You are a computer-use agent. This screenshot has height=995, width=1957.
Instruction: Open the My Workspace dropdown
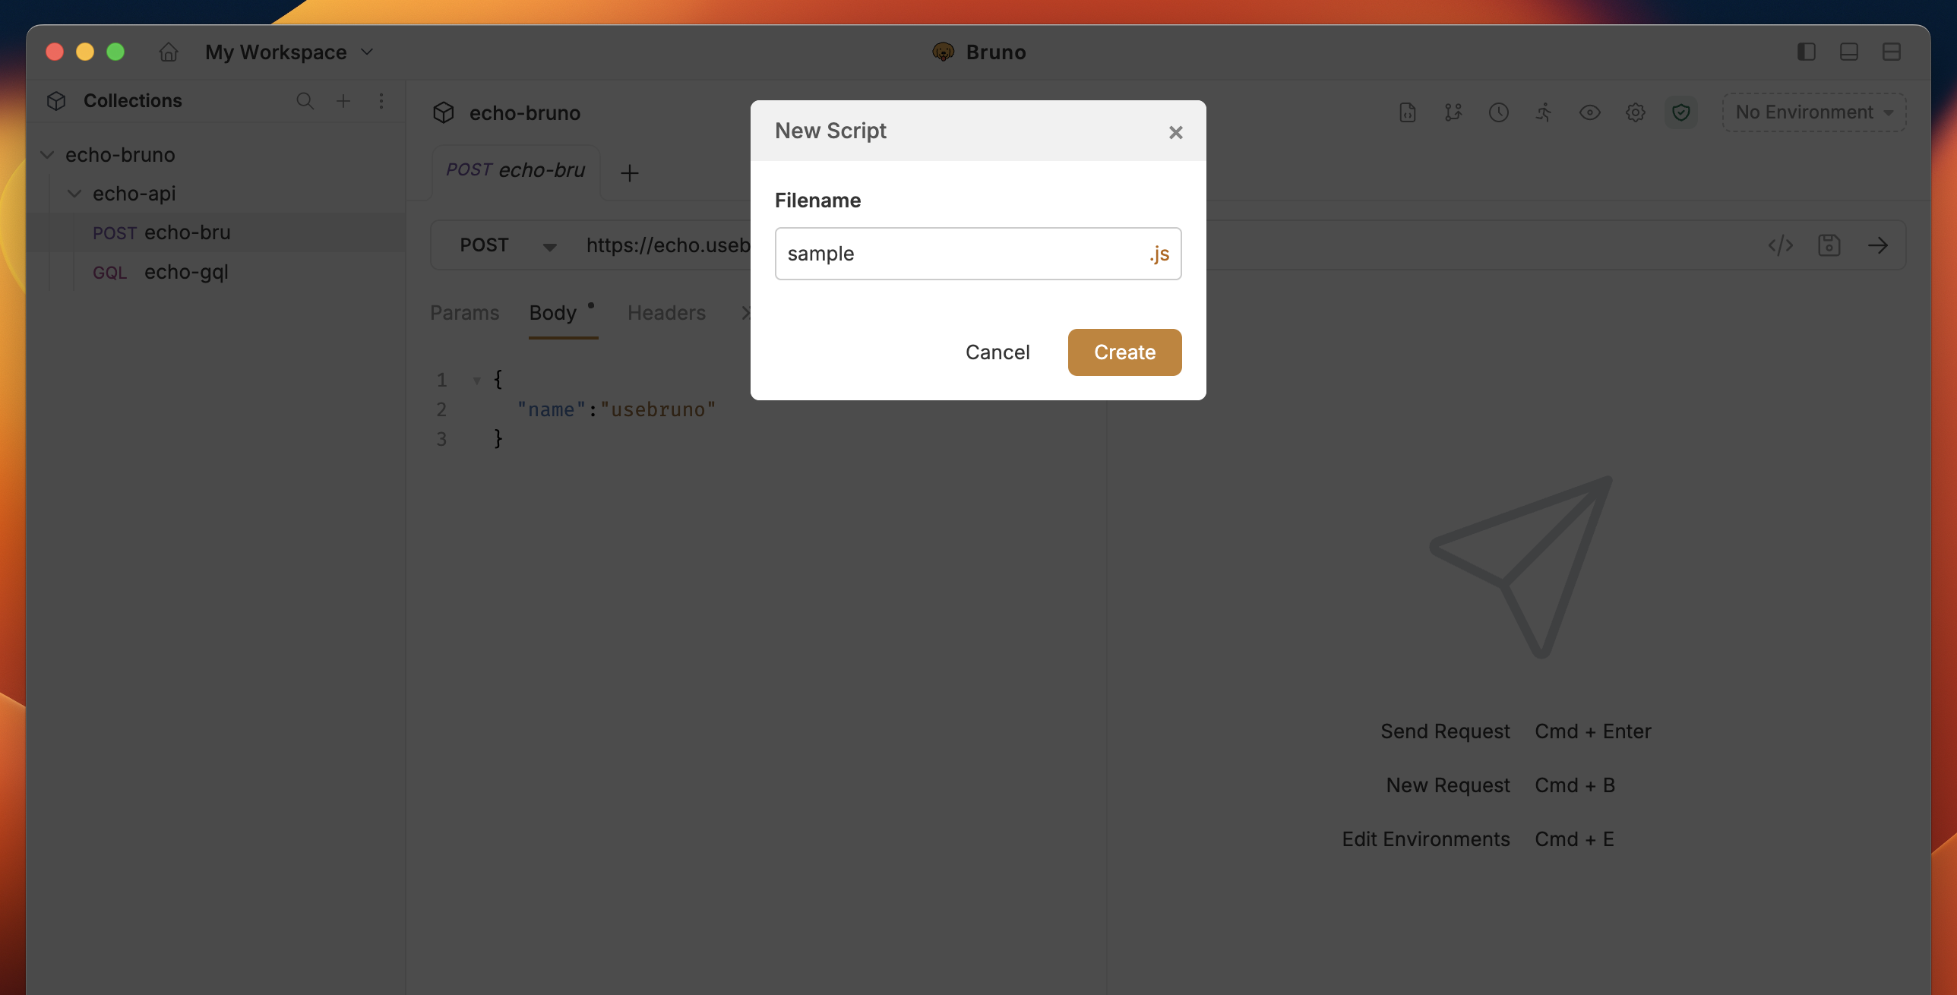(x=289, y=52)
